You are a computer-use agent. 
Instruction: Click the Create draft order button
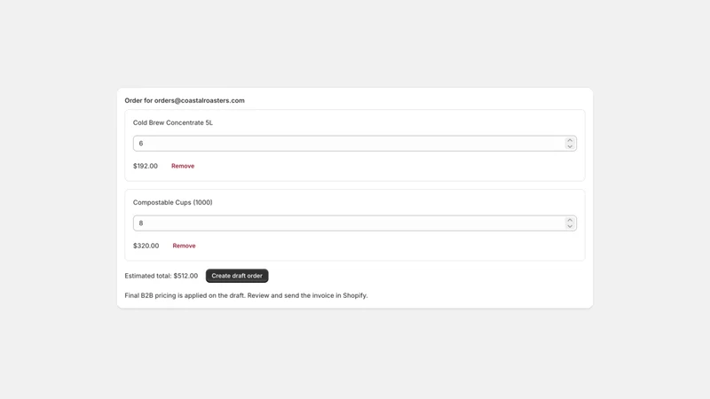[237, 276]
